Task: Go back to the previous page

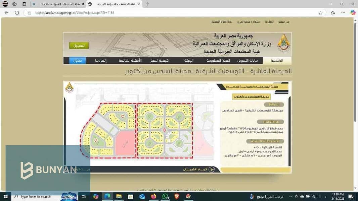Action: [x=6, y=13]
